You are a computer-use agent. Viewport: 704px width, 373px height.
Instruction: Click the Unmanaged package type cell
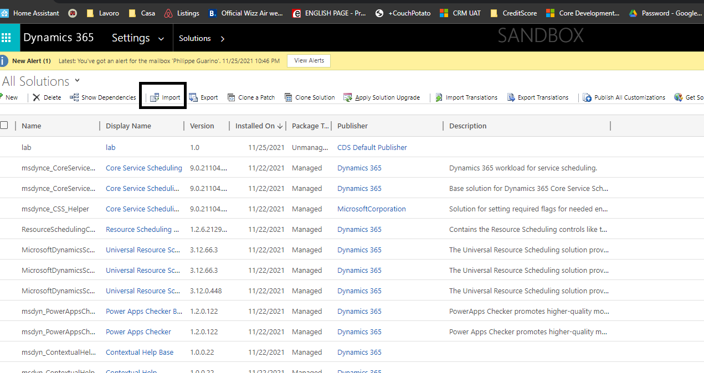click(310, 147)
